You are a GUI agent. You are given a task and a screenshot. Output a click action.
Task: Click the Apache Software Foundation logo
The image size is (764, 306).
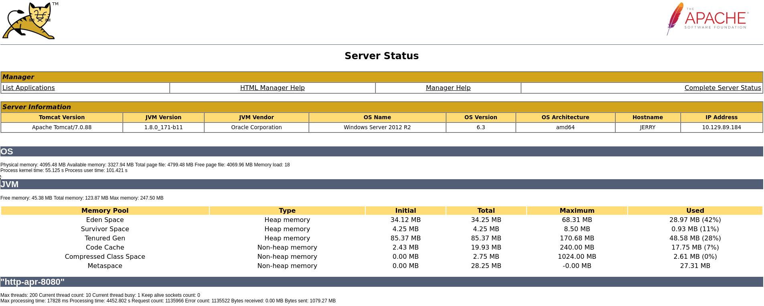(x=708, y=18)
